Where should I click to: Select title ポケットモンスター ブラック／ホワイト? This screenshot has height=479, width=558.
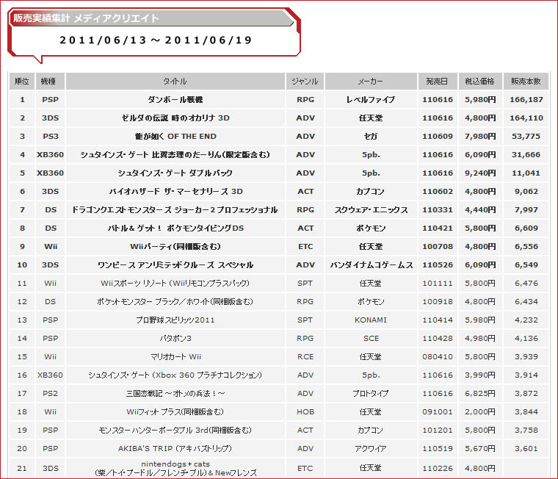pos(175,302)
